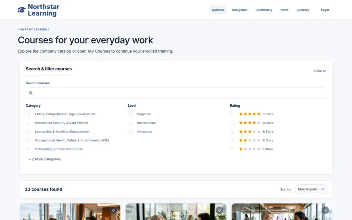
Task: Expand + 2 More Categories
Action: point(45,159)
